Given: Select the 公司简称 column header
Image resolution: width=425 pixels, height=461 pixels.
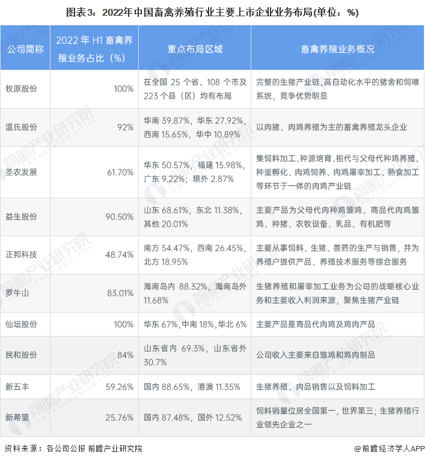Looking at the screenshot, I should pyautogui.click(x=25, y=48).
